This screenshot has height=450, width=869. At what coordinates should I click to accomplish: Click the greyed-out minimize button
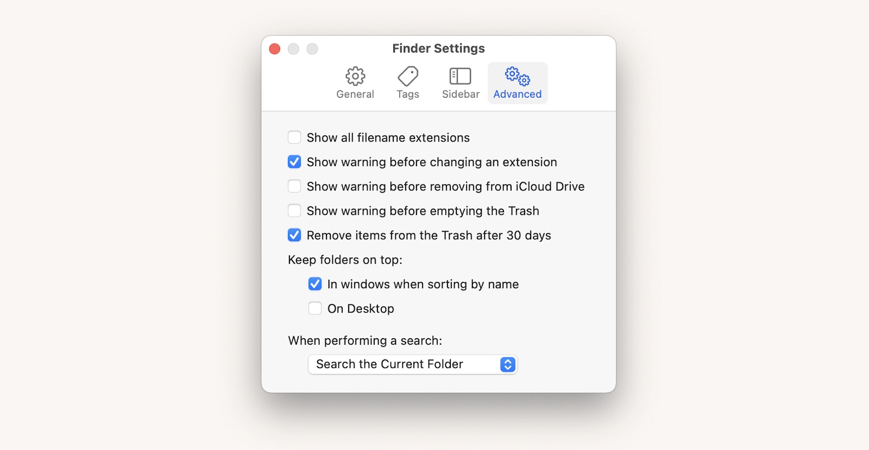(293, 49)
